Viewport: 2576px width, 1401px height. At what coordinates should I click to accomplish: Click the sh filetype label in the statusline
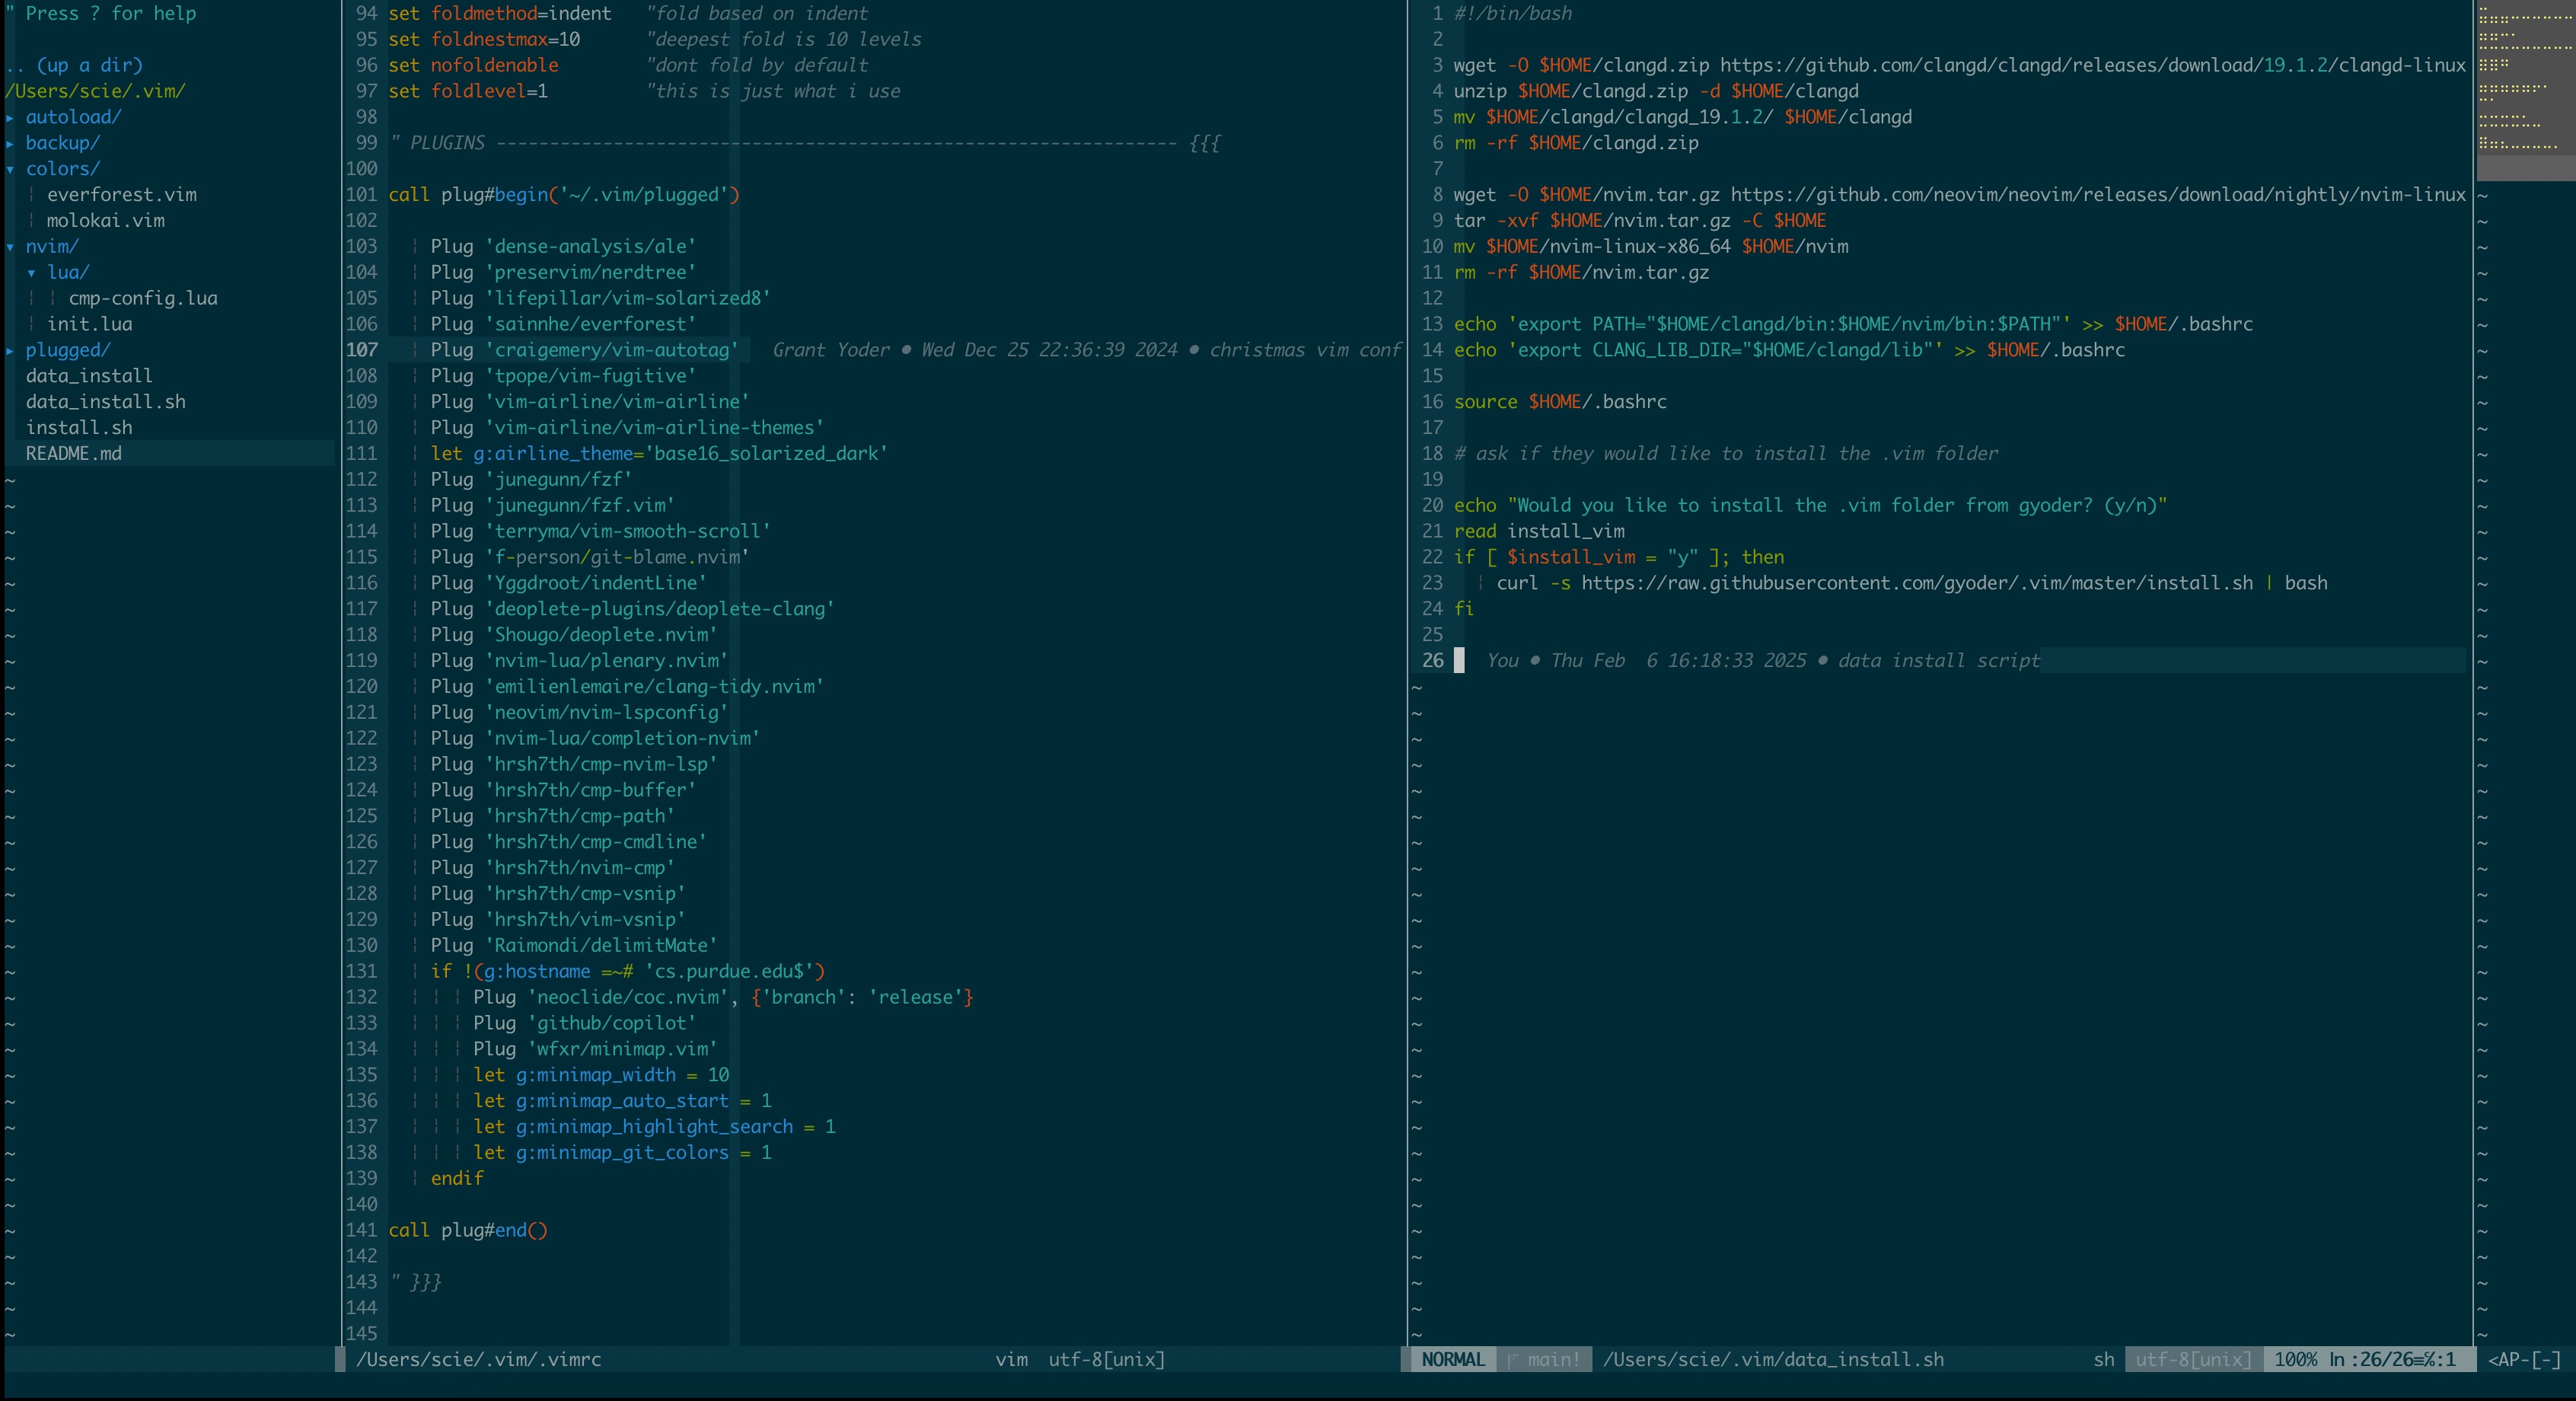(2103, 1360)
